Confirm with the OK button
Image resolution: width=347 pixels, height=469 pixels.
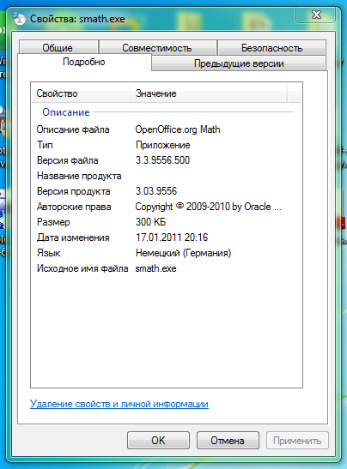pos(158,441)
